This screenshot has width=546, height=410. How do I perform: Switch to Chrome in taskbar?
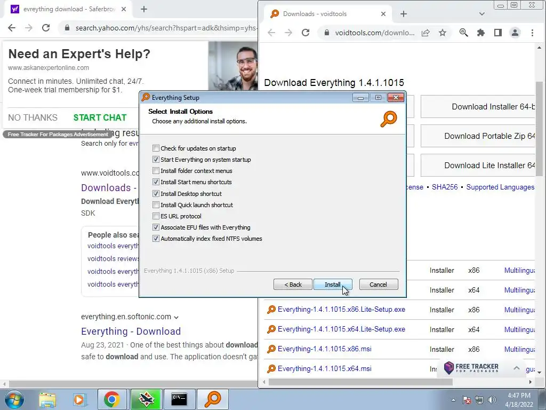pyautogui.click(x=111, y=399)
